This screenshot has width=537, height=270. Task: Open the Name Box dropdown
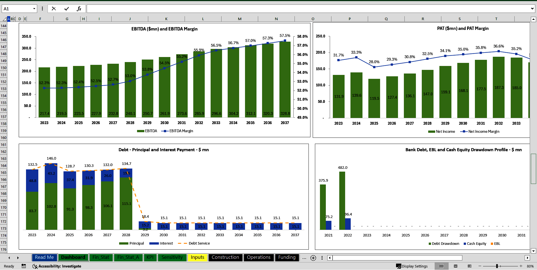click(x=34, y=8)
